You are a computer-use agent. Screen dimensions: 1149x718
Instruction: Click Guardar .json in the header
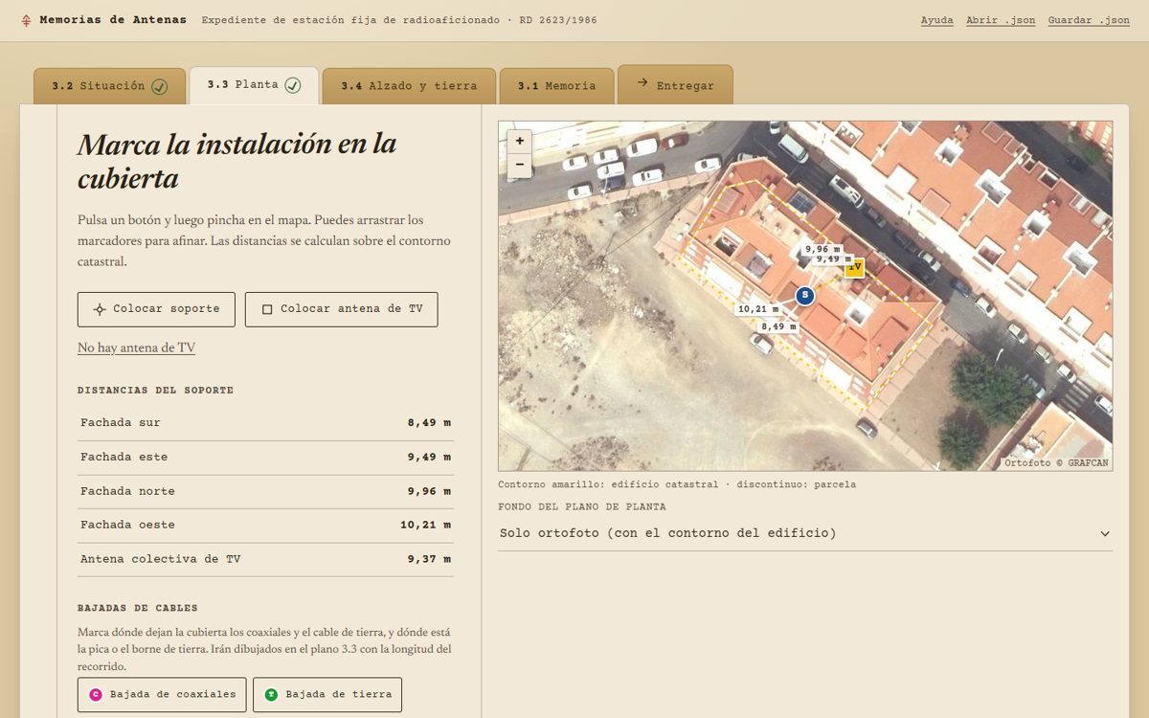[x=1089, y=20]
